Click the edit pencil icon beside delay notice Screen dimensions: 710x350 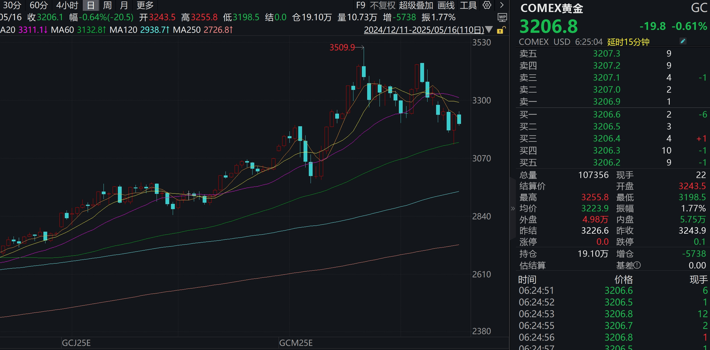(683, 41)
